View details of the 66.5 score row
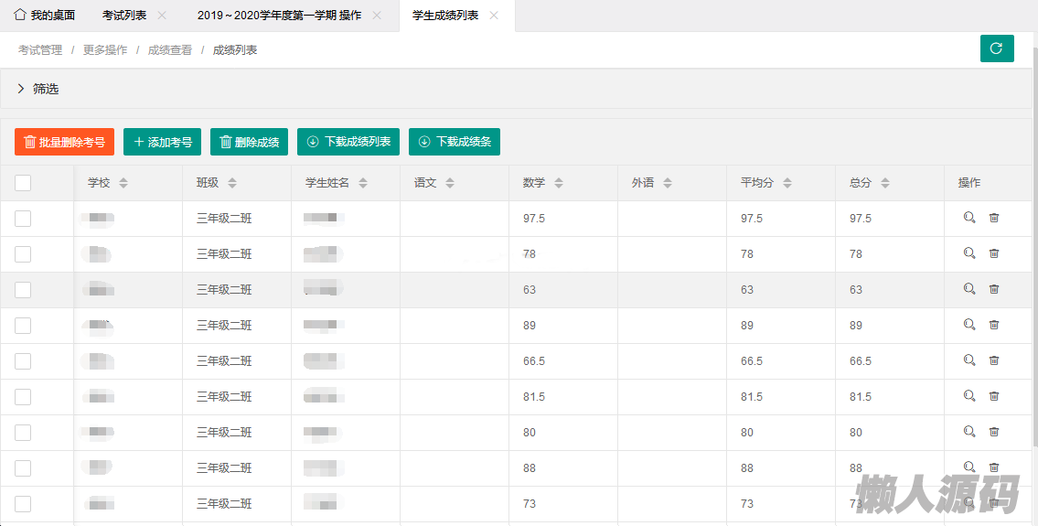This screenshot has width=1038, height=526. [969, 360]
